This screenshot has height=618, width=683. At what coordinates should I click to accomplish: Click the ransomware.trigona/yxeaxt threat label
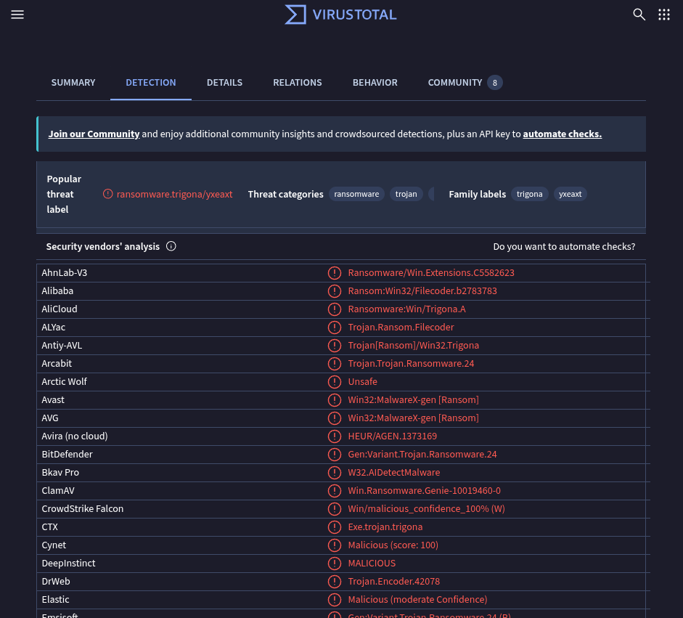[x=174, y=194]
